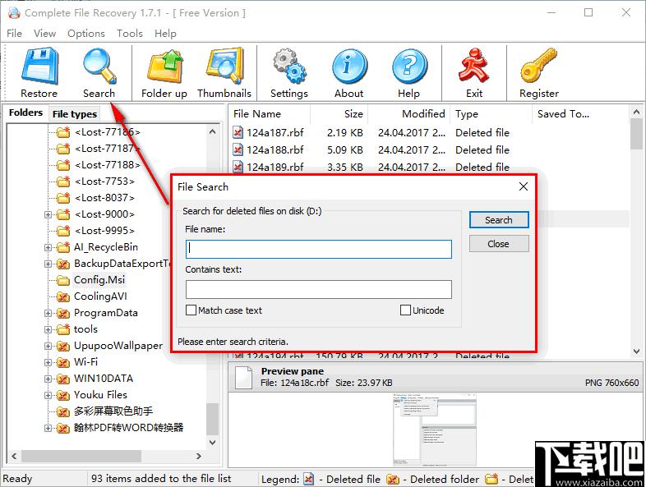Expand the tools folder node
This screenshot has height=487, width=646.
48,330
